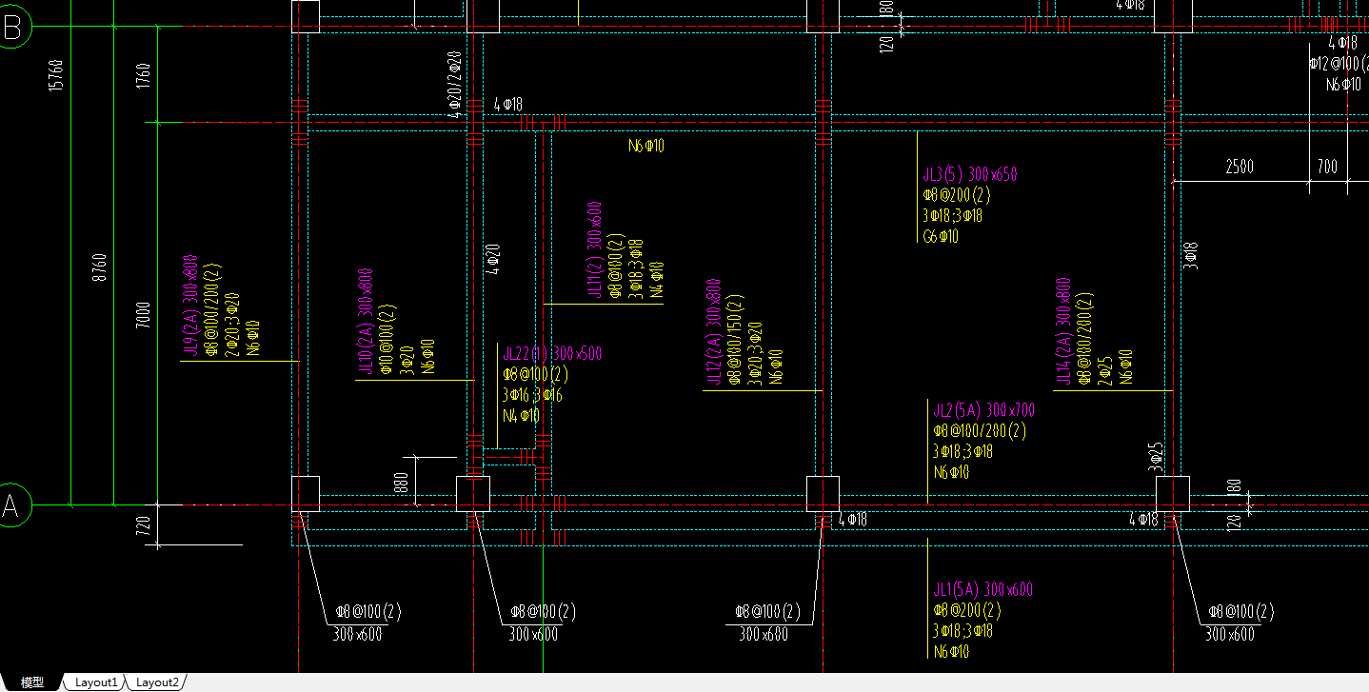1369x692 pixels.
Task: Select the Φ10@100(2) stirrup note under JL10
Action: (387, 339)
